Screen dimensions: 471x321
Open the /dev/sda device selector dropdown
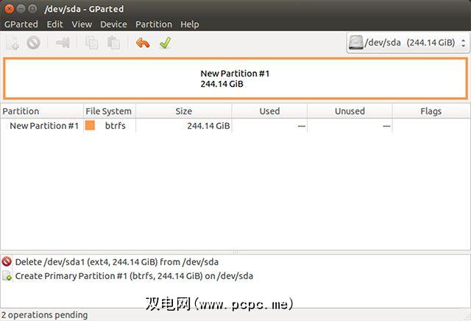(408, 43)
